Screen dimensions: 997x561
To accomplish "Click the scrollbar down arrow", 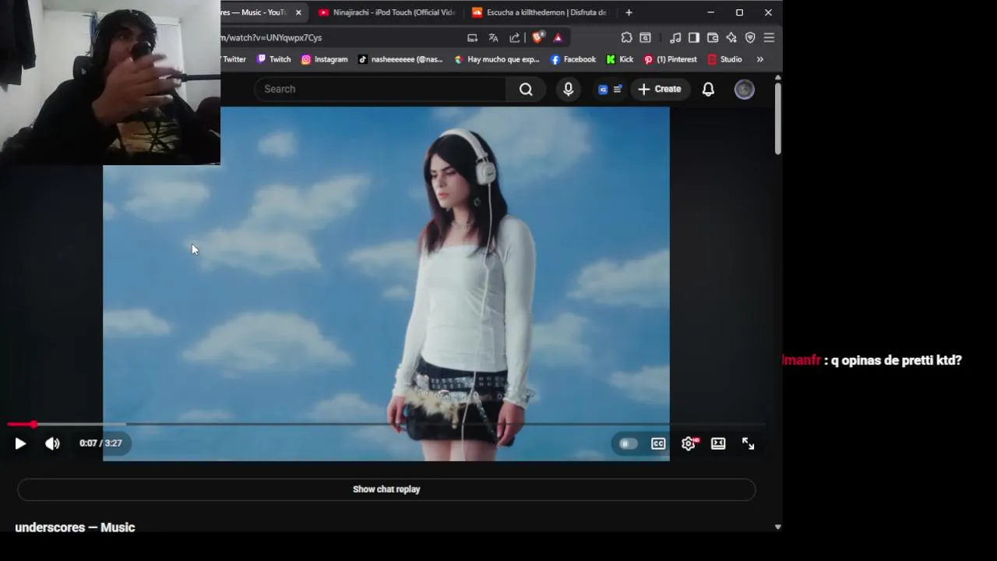I will [x=777, y=527].
